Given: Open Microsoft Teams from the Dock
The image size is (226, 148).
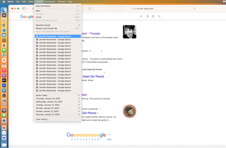Looking at the screenshot, I should 4,138.
